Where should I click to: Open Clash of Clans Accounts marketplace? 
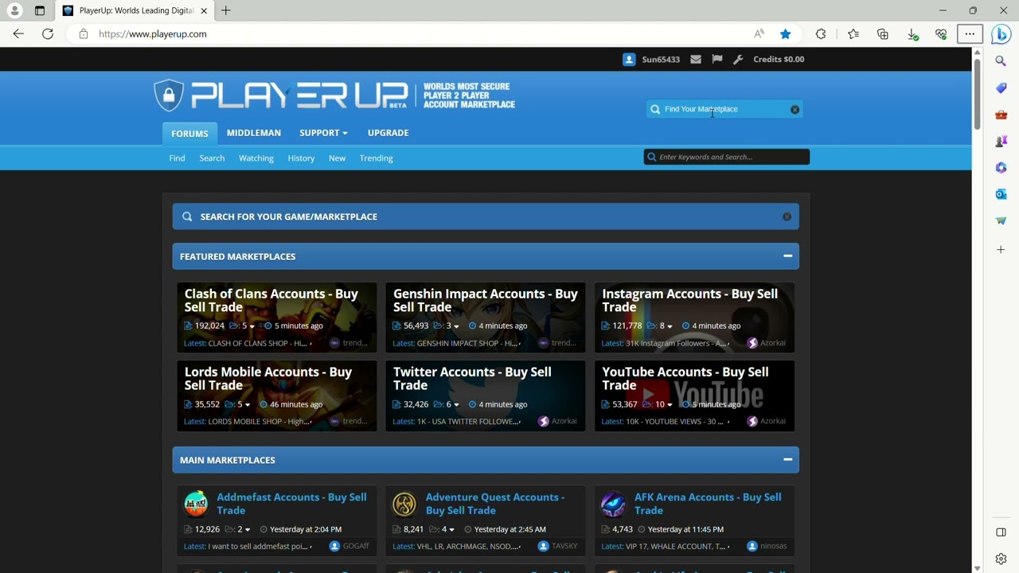pos(271,300)
